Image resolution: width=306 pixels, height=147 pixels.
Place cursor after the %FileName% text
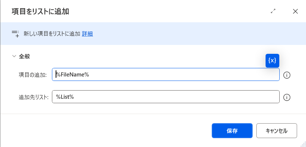[x=89, y=75]
